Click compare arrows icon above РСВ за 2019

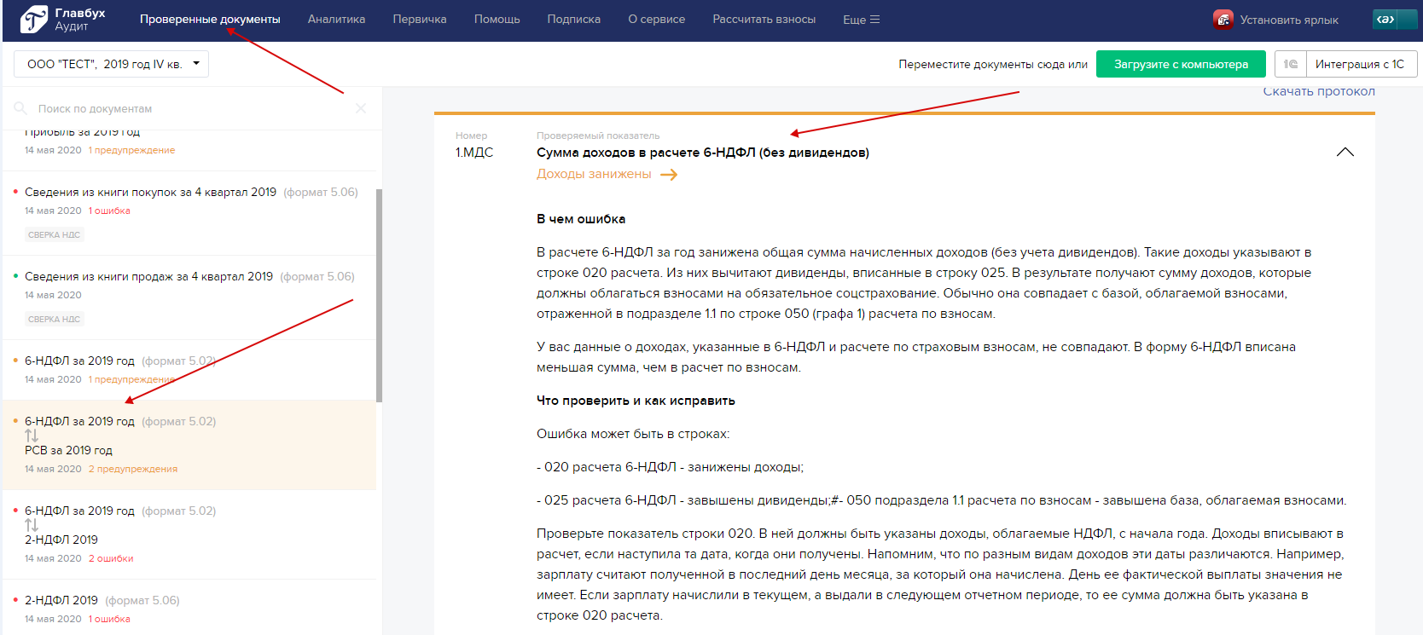click(x=32, y=436)
